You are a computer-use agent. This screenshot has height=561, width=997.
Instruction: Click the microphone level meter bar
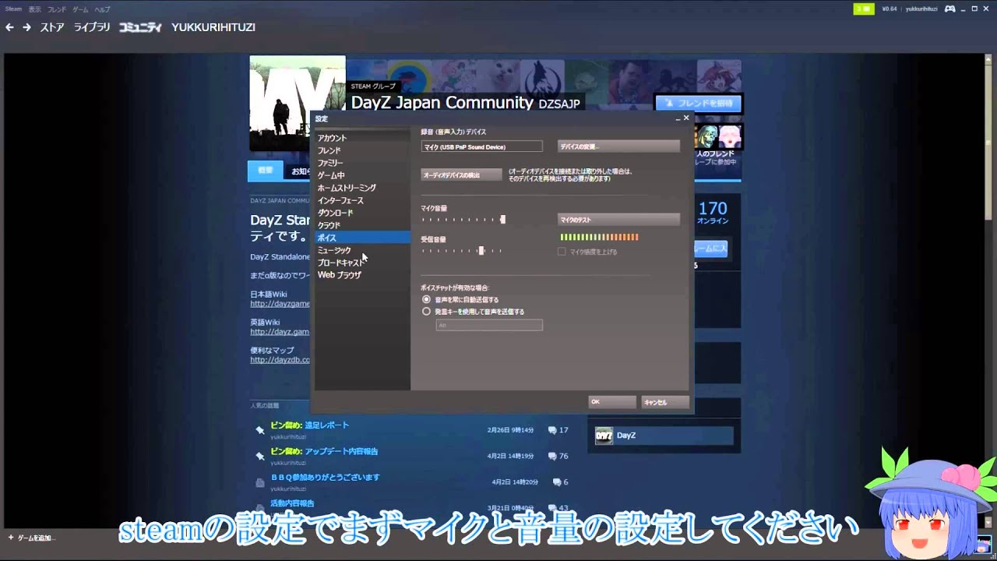pyautogui.click(x=599, y=237)
